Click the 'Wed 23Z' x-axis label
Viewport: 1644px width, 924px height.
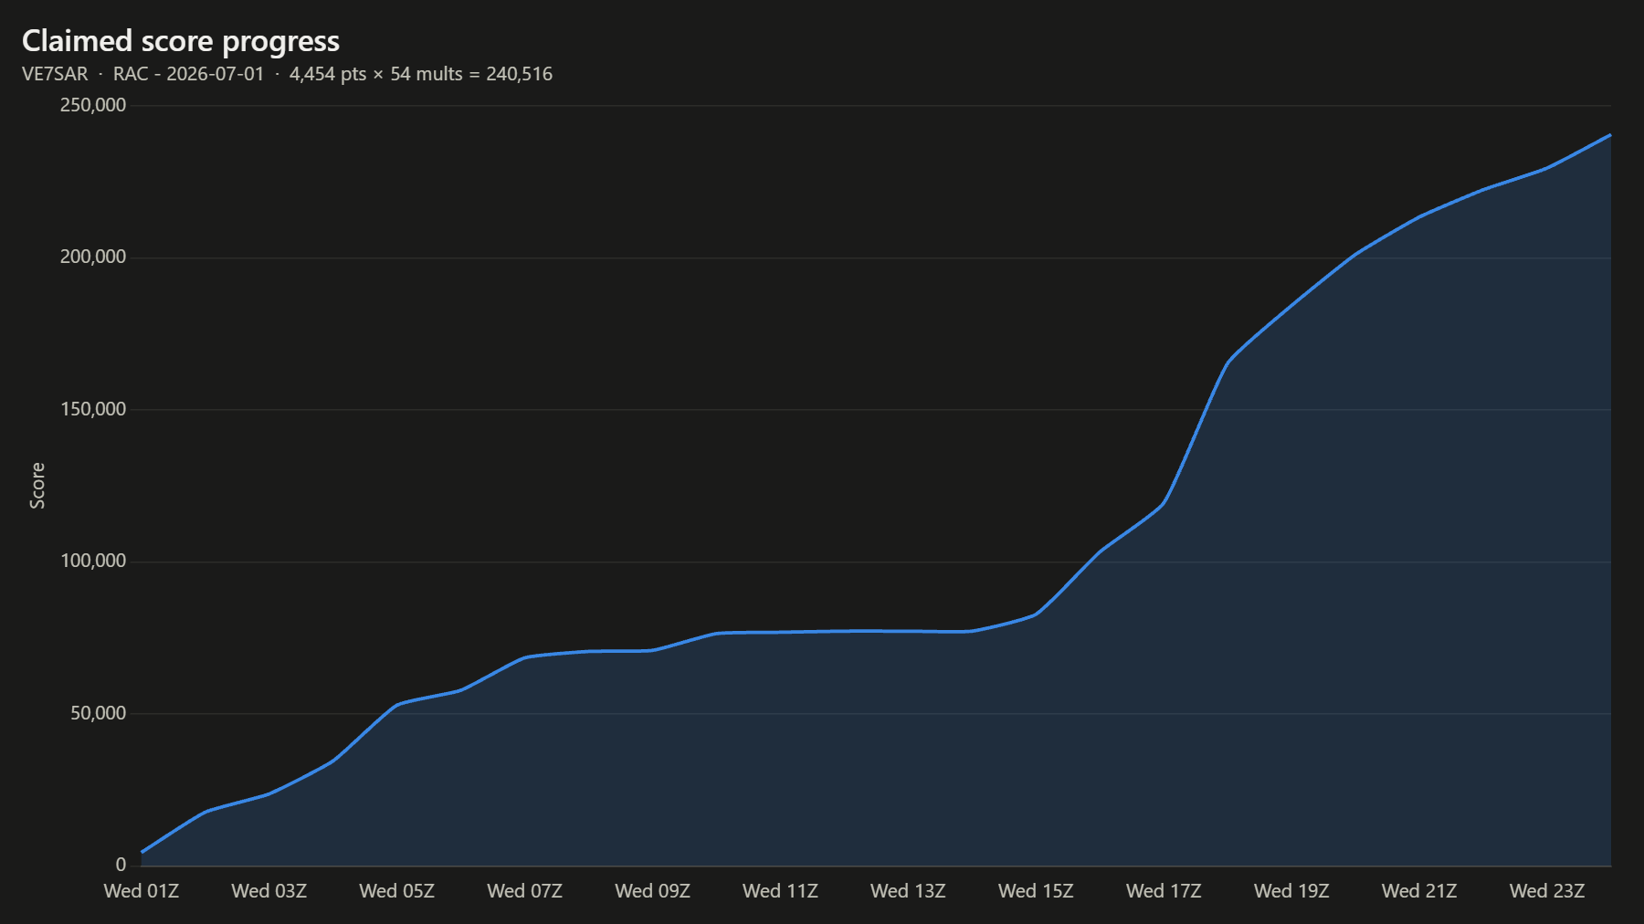(1547, 891)
